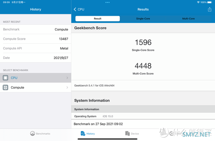The image size is (215, 141).
Task: Tap the CPU back button label
Action: 81,9
